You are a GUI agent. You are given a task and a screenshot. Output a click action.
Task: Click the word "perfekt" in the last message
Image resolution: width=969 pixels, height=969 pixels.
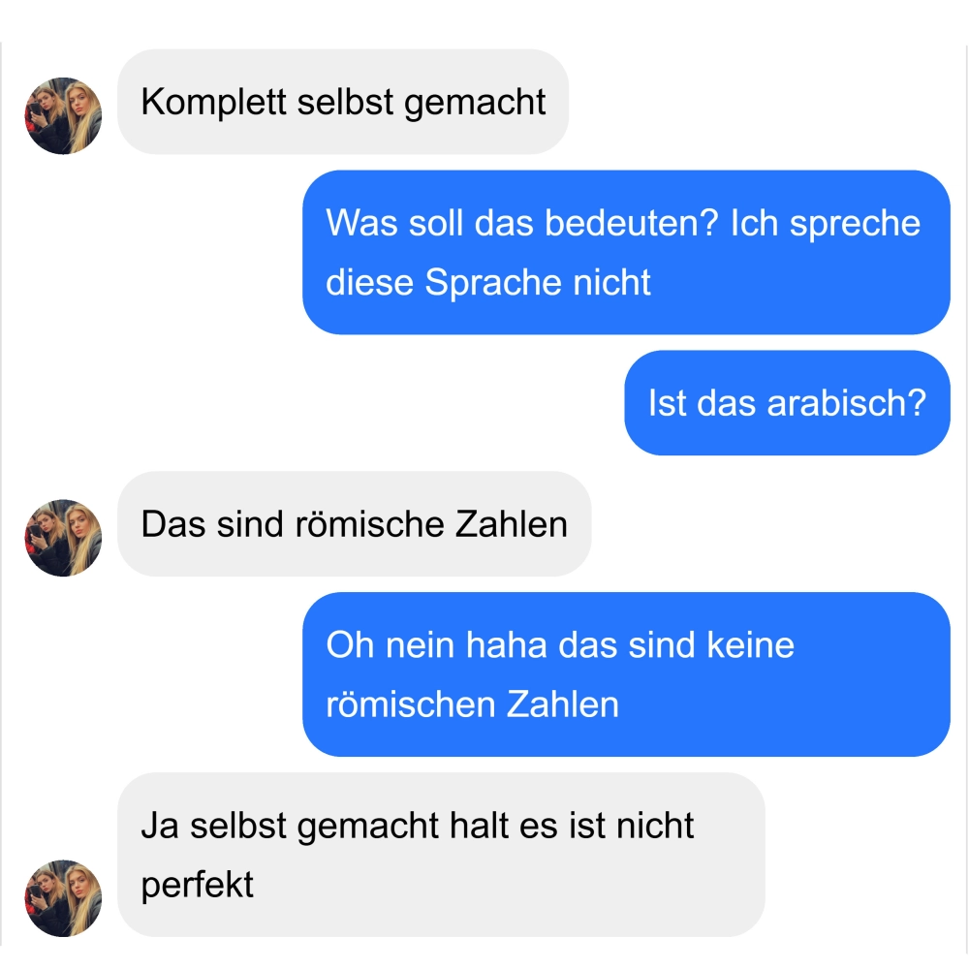coord(197,885)
